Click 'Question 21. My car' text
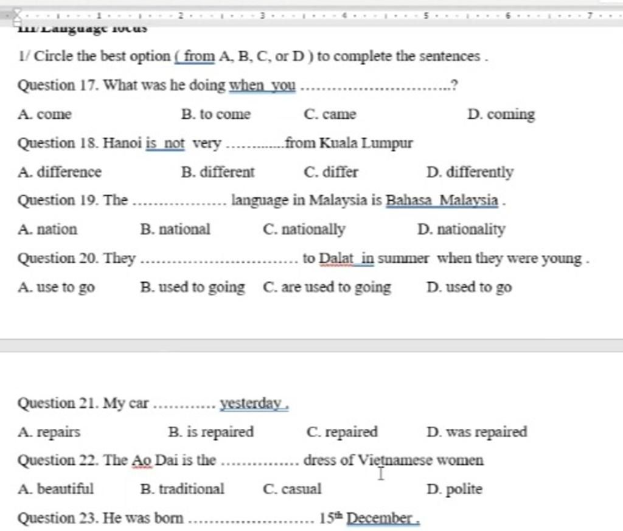Image resolution: width=623 pixels, height=531 pixels. pyautogui.click(x=83, y=403)
